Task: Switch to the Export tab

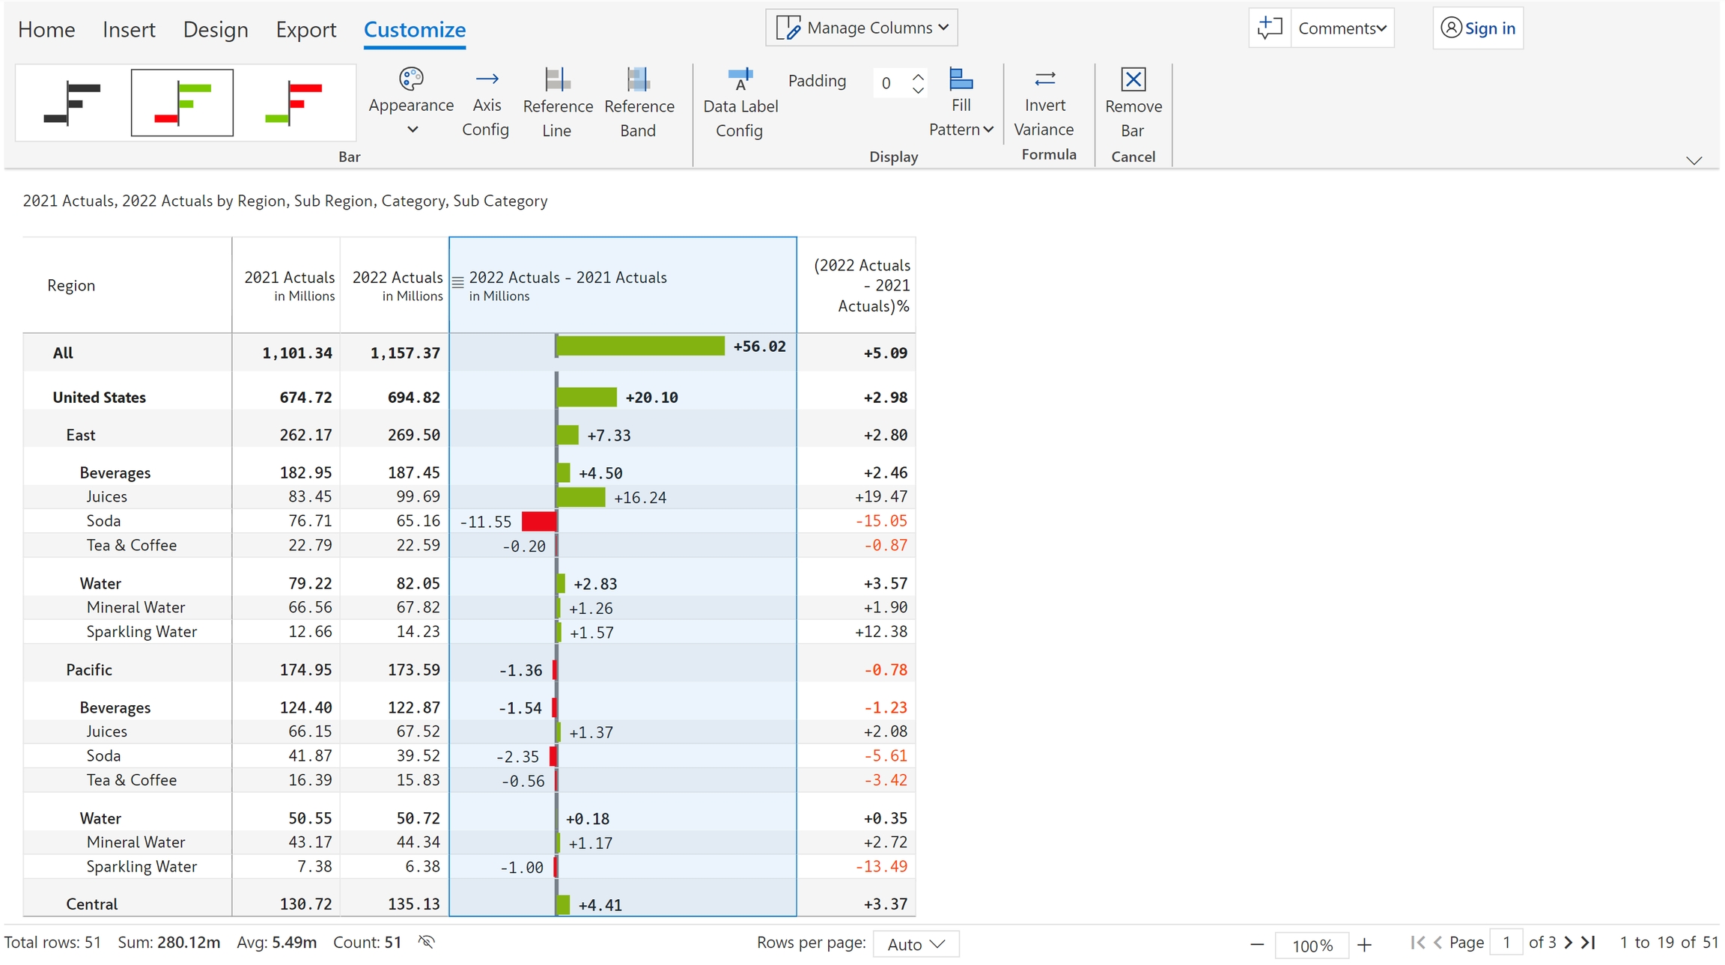Action: pyautogui.click(x=305, y=30)
